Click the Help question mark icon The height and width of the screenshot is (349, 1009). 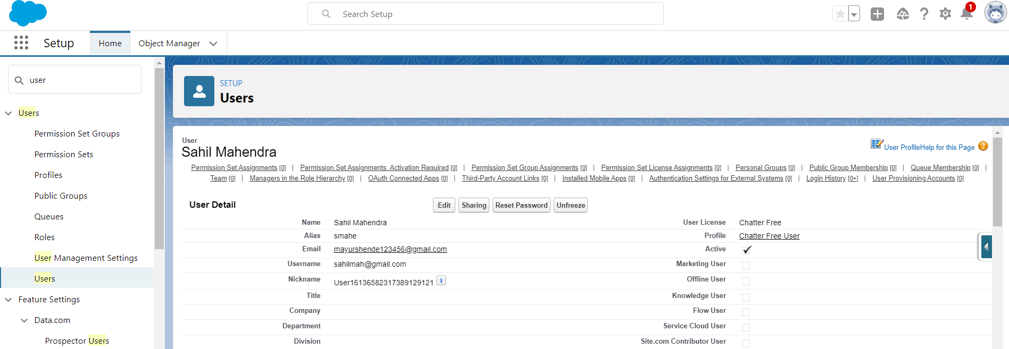(924, 14)
